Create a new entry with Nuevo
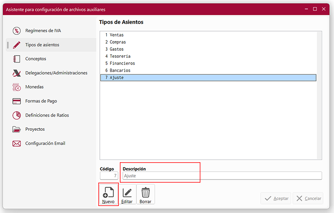334x213 pixels. (x=108, y=194)
